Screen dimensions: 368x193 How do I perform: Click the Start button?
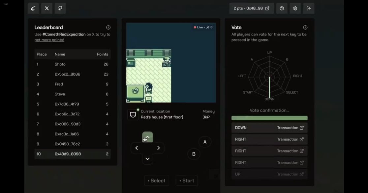187,181
